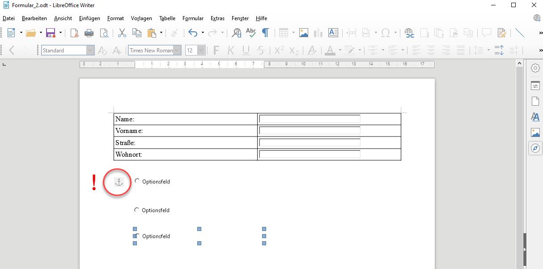Image resolution: width=543 pixels, height=269 pixels.
Task: Open the Bearbeiten menu
Action: [34, 18]
